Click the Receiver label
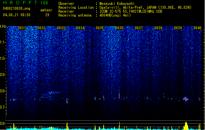Viewport: 205px width, 130px height. [x=66, y=11]
